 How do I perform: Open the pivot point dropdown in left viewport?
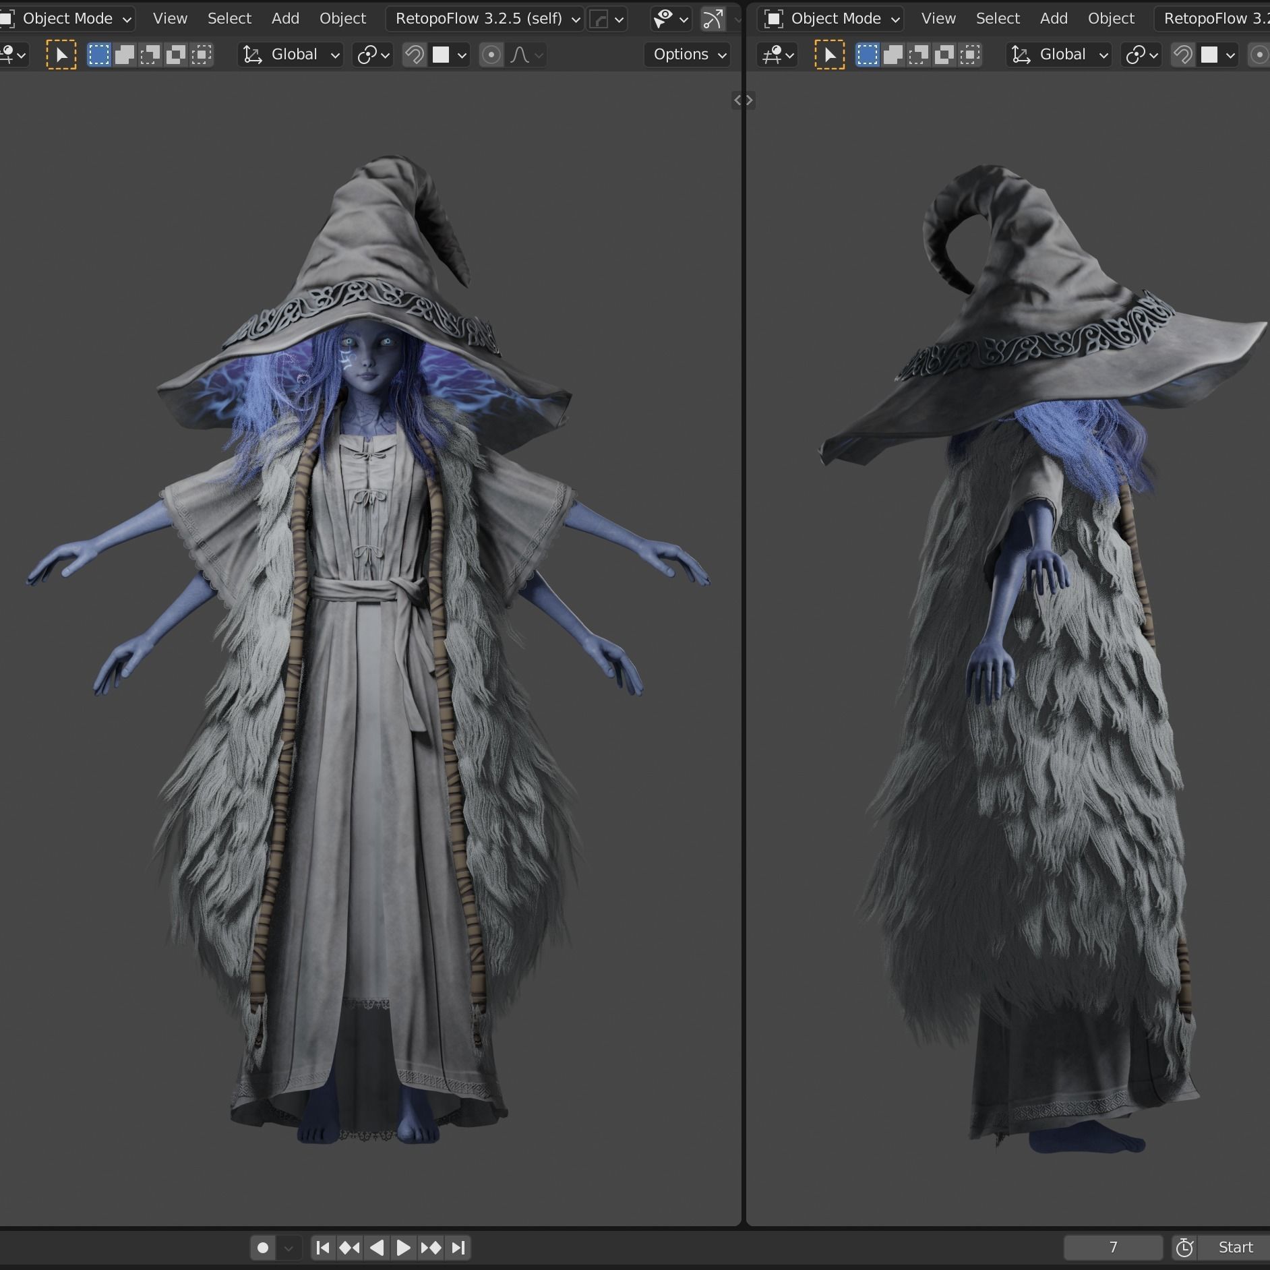tap(373, 55)
